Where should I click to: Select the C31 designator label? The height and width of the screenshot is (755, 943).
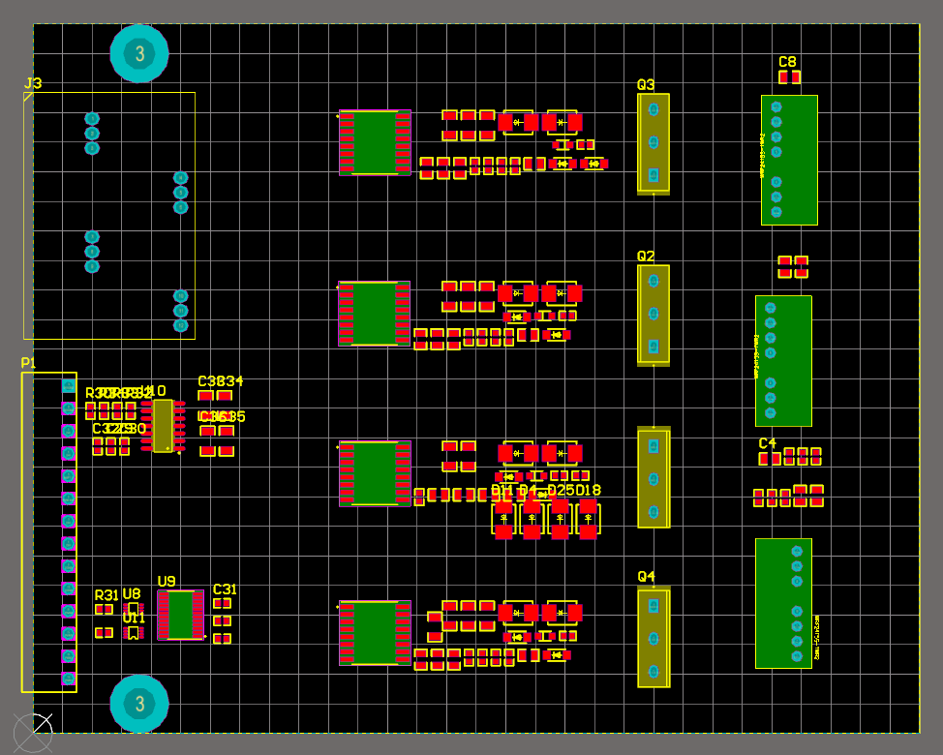click(x=225, y=589)
